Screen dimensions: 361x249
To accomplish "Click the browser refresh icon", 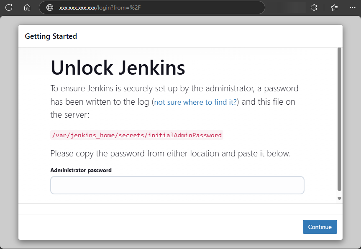I will [x=9, y=8].
